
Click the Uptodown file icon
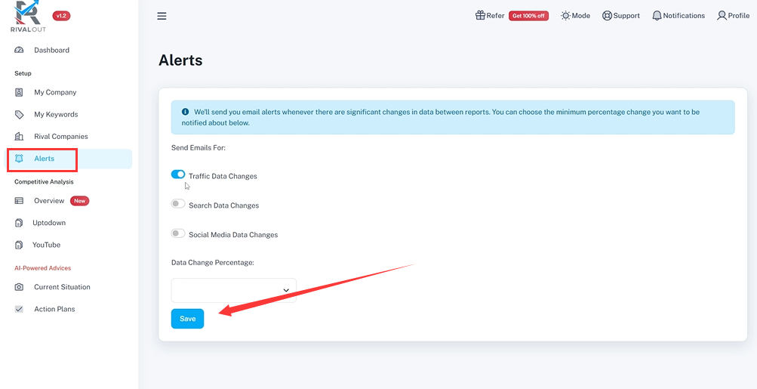pos(19,223)
